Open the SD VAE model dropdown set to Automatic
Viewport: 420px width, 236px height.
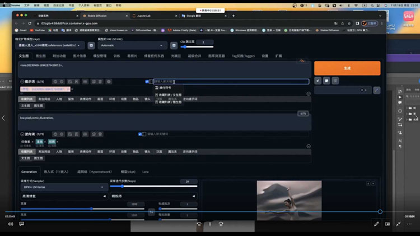tap(132, 45)
